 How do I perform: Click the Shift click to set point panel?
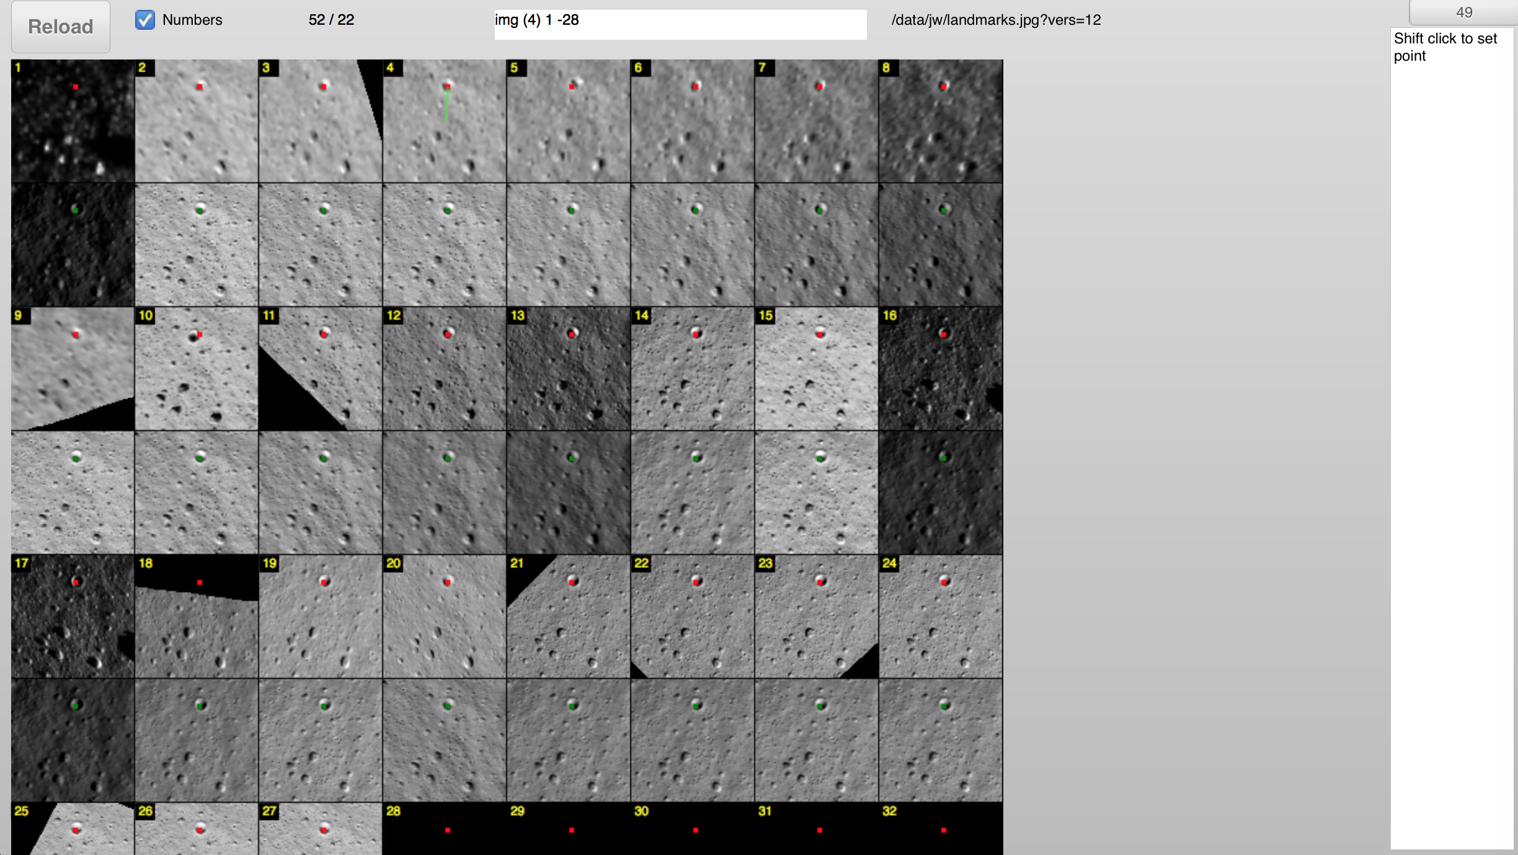click(1451, 434)
